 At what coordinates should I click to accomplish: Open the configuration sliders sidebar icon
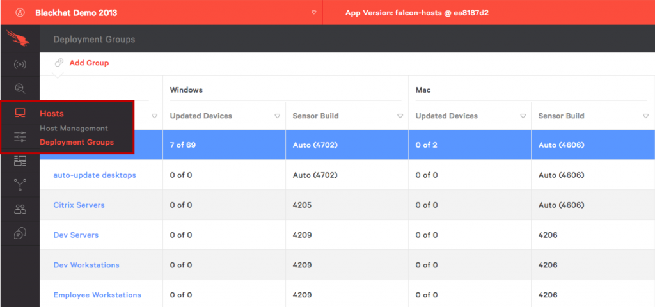coord(20,137)
